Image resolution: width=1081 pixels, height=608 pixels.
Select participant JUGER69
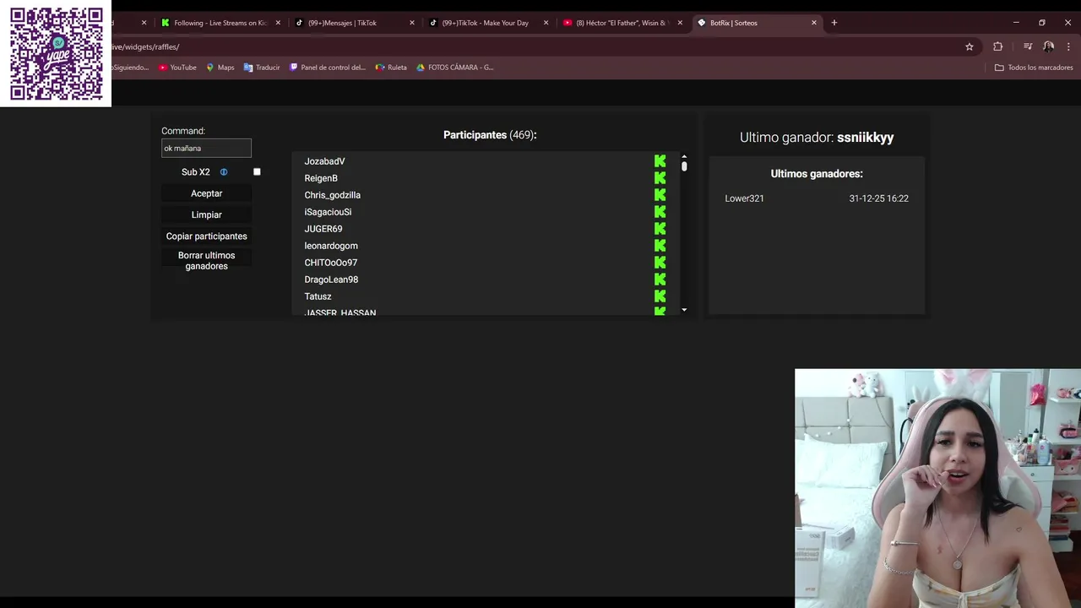[323, 229]
